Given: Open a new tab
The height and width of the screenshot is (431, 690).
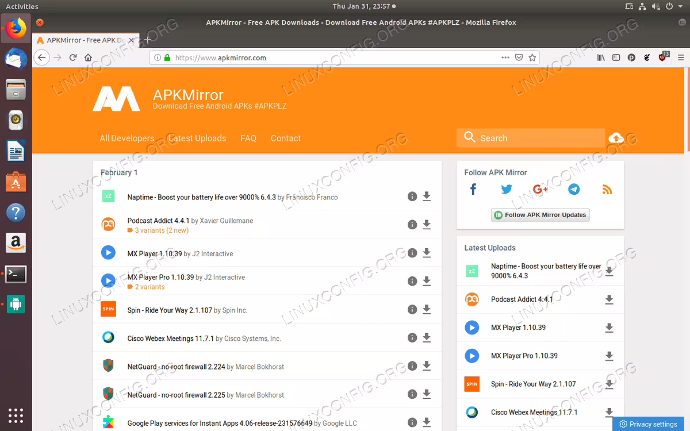Looking at the screenshot, I should click(x=148, y=40).
